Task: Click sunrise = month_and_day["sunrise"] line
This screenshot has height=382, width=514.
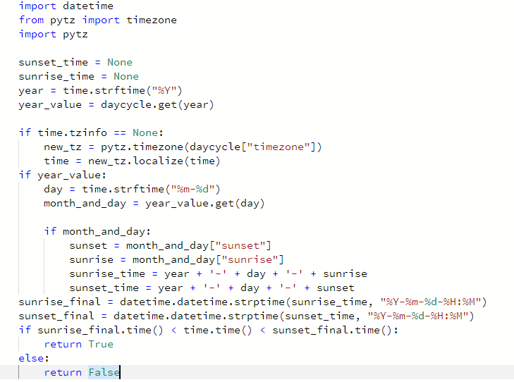Action: [x=176, y=259]
